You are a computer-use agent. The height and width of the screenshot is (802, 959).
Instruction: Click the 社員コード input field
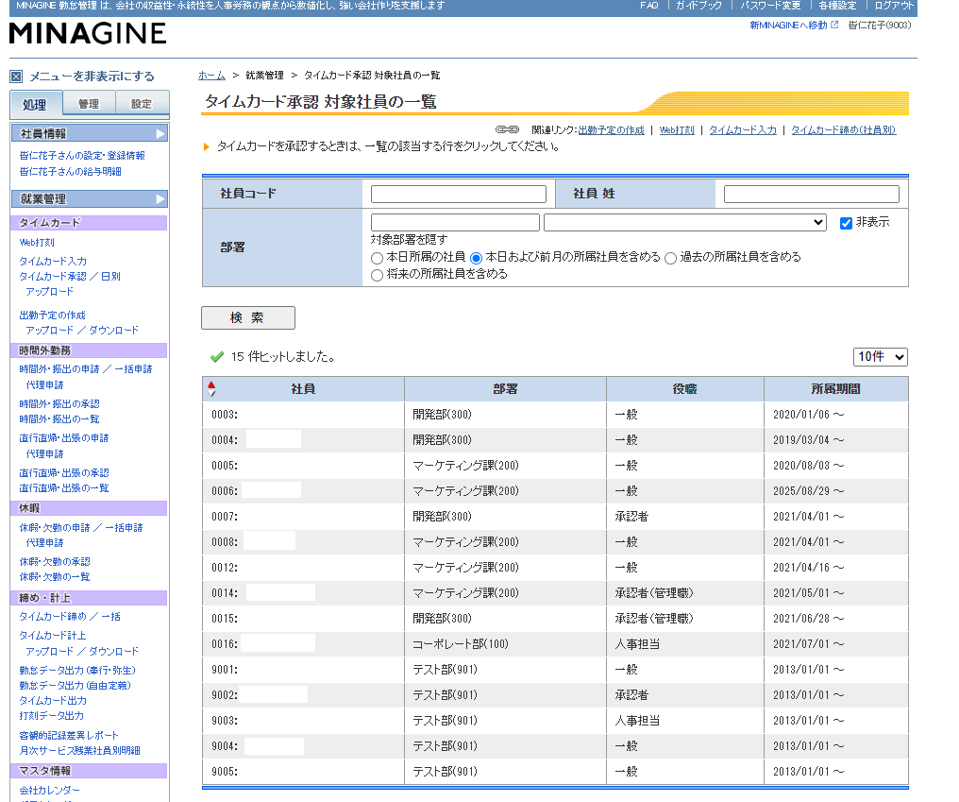458,194
